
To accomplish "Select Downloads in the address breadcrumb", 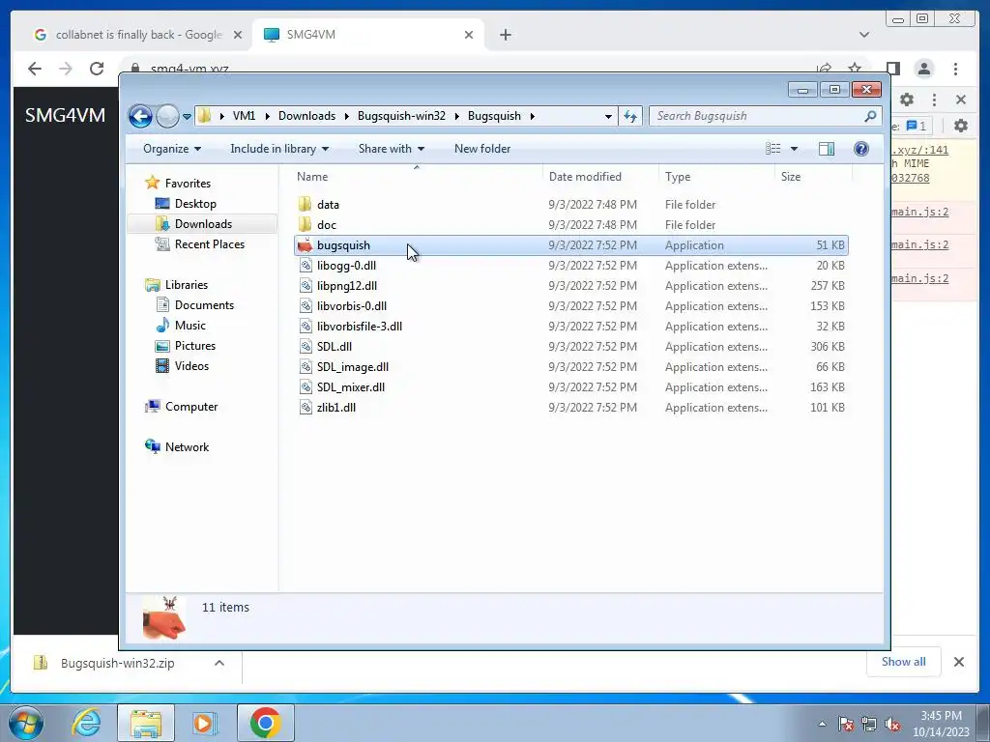I will [306, 116].
